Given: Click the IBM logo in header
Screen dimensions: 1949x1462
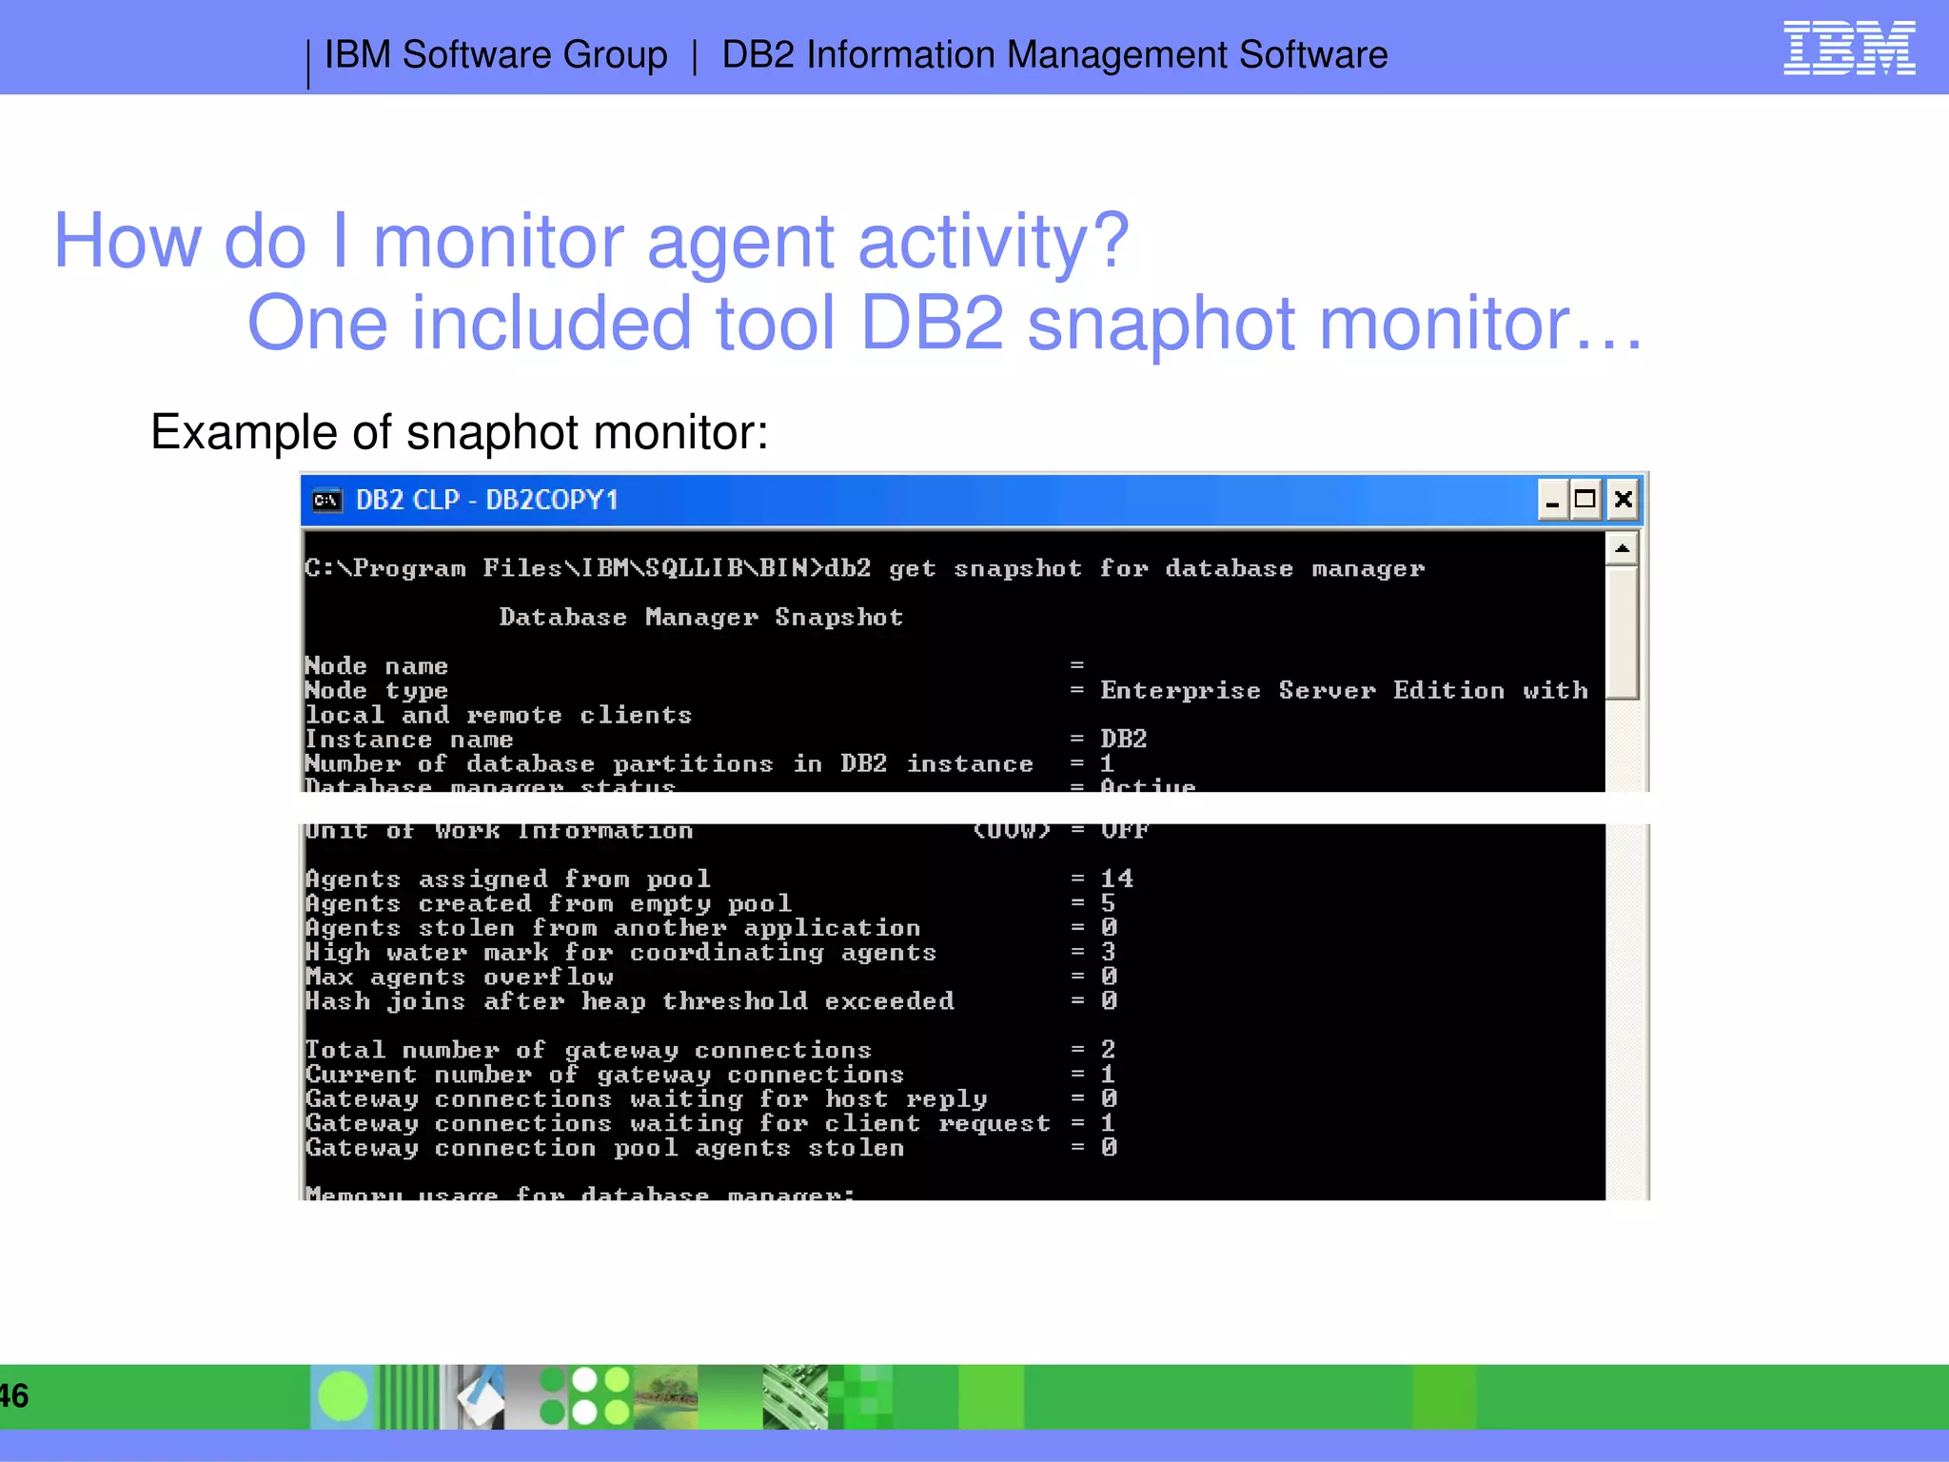Looking at the screenshot, I should click(1849, 48).
